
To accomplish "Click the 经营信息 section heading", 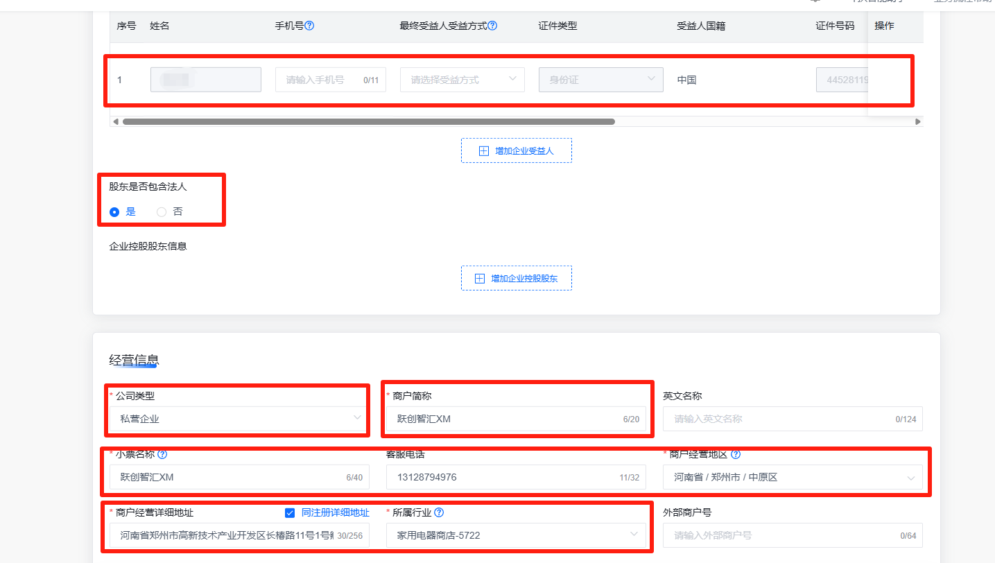I will point(134,360).
